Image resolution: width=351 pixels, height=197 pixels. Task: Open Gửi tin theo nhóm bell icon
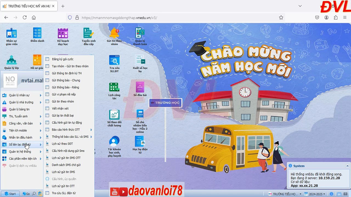(x=114, y=37)
